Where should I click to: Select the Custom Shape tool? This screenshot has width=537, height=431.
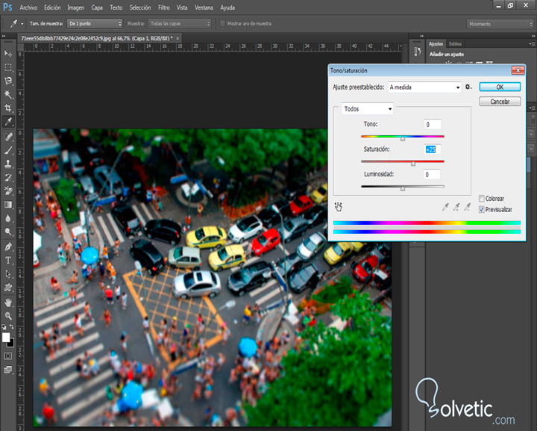(8, 288)
